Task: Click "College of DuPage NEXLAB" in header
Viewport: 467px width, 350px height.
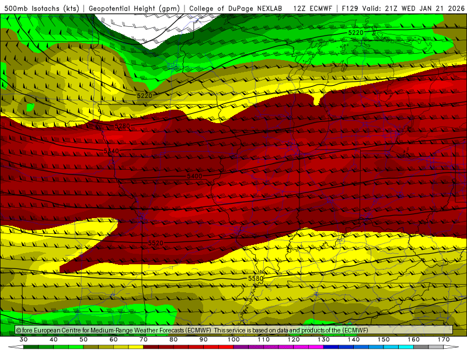Action: point(236,9)
